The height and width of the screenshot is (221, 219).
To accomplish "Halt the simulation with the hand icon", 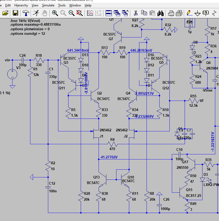I will pos(44,13).
